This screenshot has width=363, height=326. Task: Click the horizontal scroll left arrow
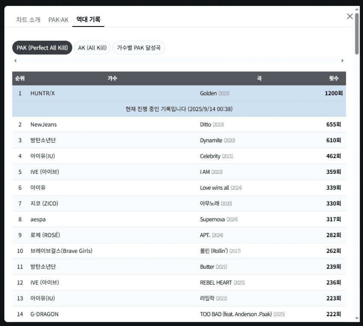tap(15, 61)
